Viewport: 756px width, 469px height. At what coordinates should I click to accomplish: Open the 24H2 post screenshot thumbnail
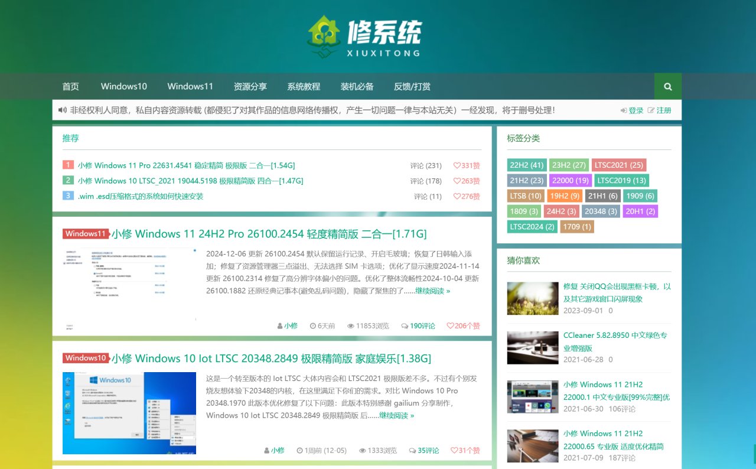point(129,288)
